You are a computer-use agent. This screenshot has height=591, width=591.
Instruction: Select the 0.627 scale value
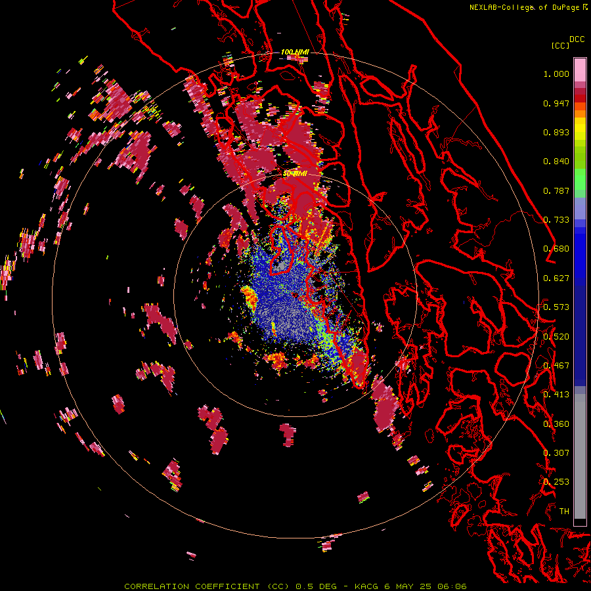pos(556,278)
